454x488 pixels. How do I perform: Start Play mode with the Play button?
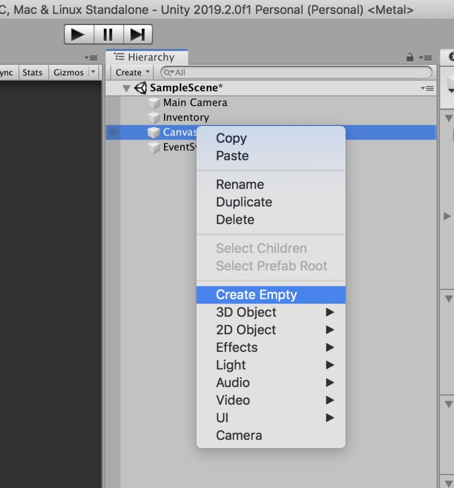tap(79, 34)
